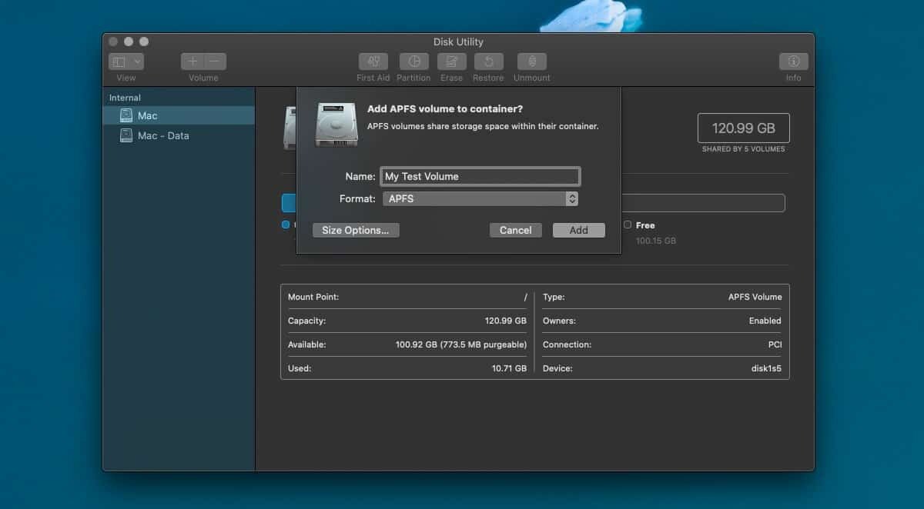
Task: Click the Size Options button
Action: point(355,230)
